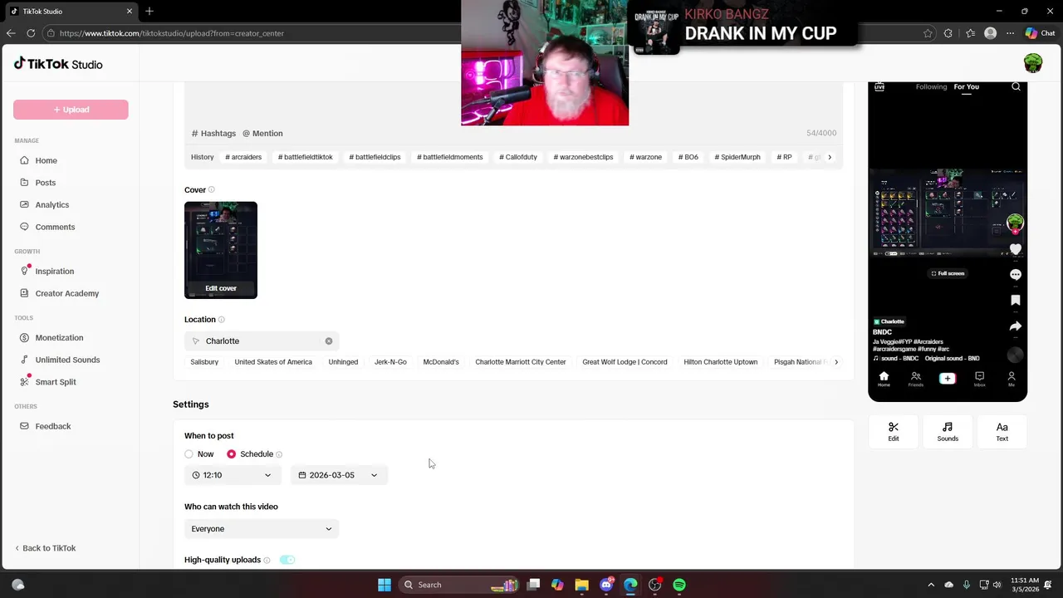
Task: Open Home in the TikTok Studio sidebar
Action: (x=46, y=160)
